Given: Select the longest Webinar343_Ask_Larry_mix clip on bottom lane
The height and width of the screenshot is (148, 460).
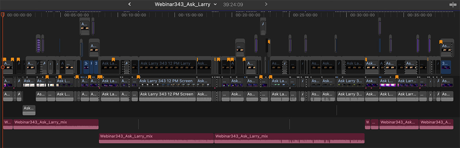Looking at the screenshot, I should coord(289,138).
